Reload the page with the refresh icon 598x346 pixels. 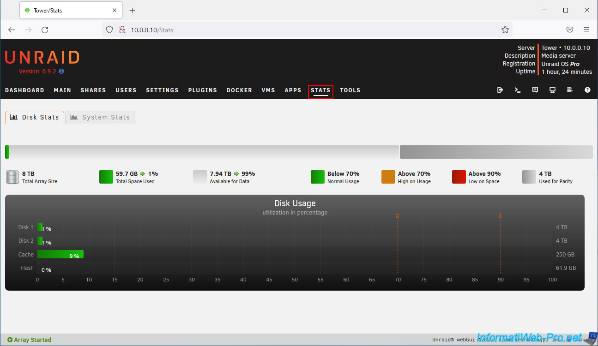point(45,30)
